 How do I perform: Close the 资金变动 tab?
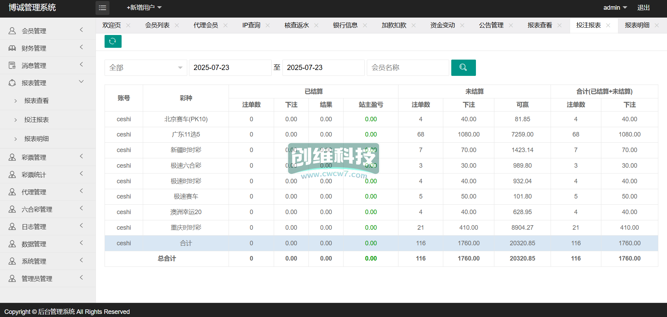(462, 25)
